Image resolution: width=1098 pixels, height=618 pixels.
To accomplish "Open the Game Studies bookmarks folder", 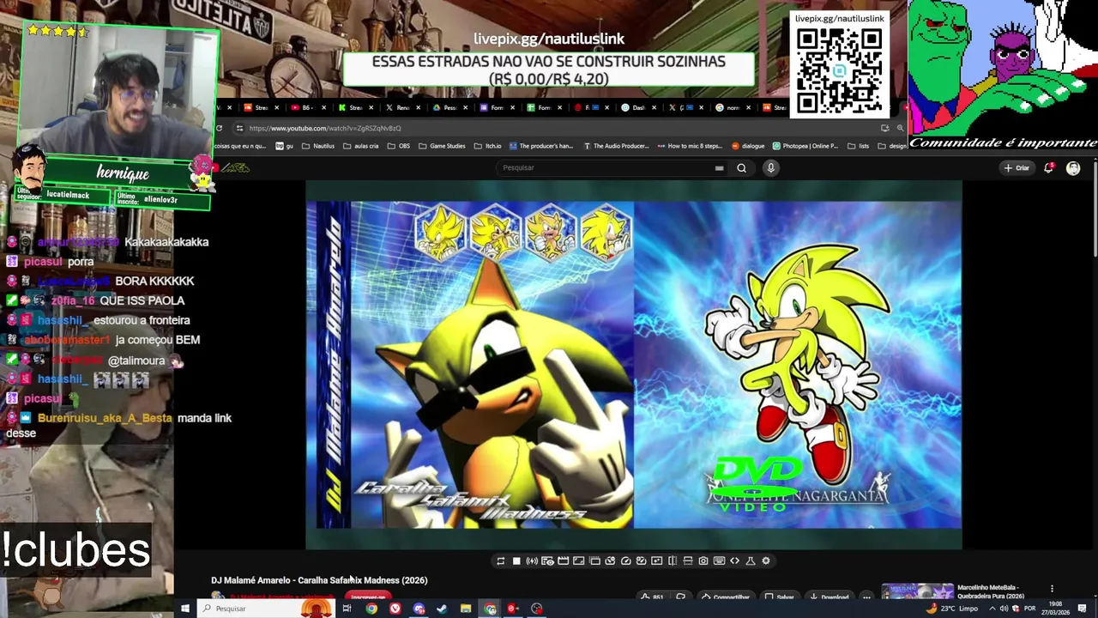I will pyautogui.click(x=443, y=146).
